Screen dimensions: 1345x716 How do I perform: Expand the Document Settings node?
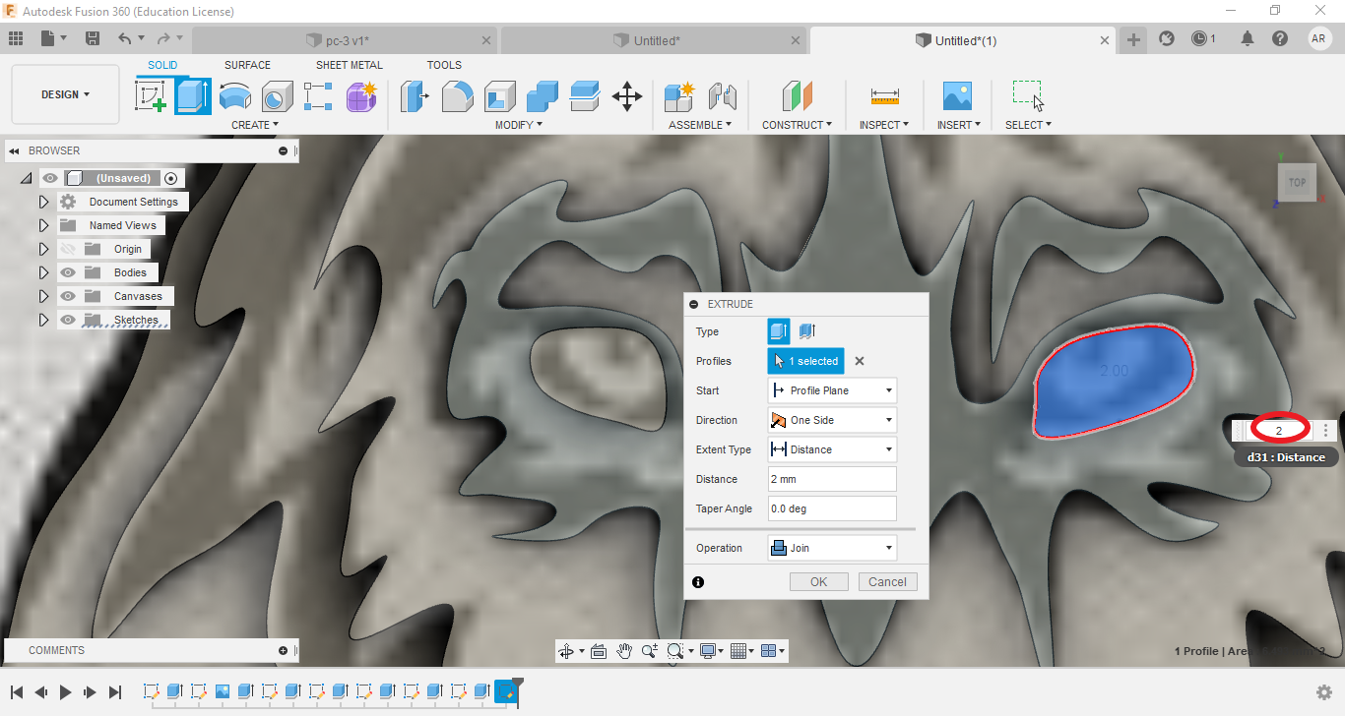point(43,202)
